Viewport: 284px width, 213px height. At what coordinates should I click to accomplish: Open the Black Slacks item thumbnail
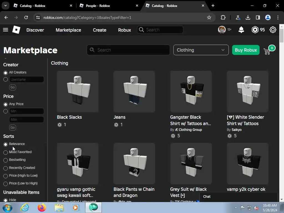[78, 92]
